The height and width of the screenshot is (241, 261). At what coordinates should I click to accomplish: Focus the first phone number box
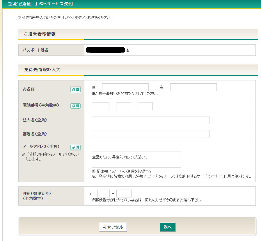click(x=101, y=106)
